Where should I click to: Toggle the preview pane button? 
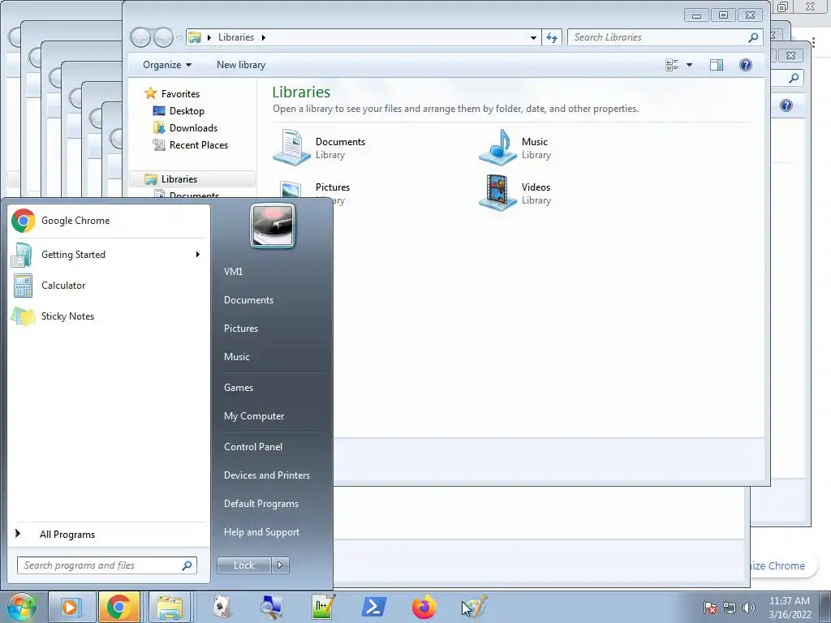click(x=717, y=65)
